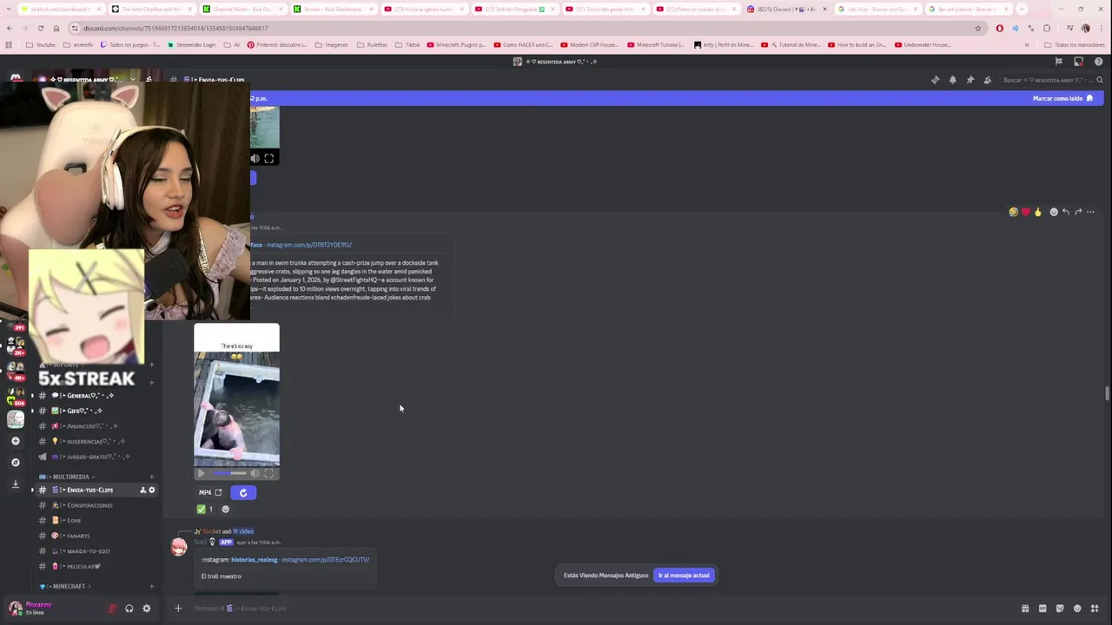Image resolution: width=1112 pixels, height=625 pixels.
Task: Open the Gifs channel
Action: point(96,411)
